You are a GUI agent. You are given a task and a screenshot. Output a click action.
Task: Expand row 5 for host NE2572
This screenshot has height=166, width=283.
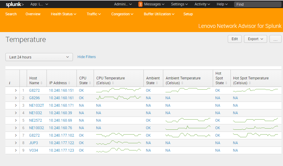point(16,120)
